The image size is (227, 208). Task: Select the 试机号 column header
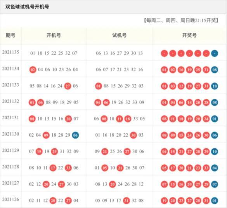click(x=120, y=35)
